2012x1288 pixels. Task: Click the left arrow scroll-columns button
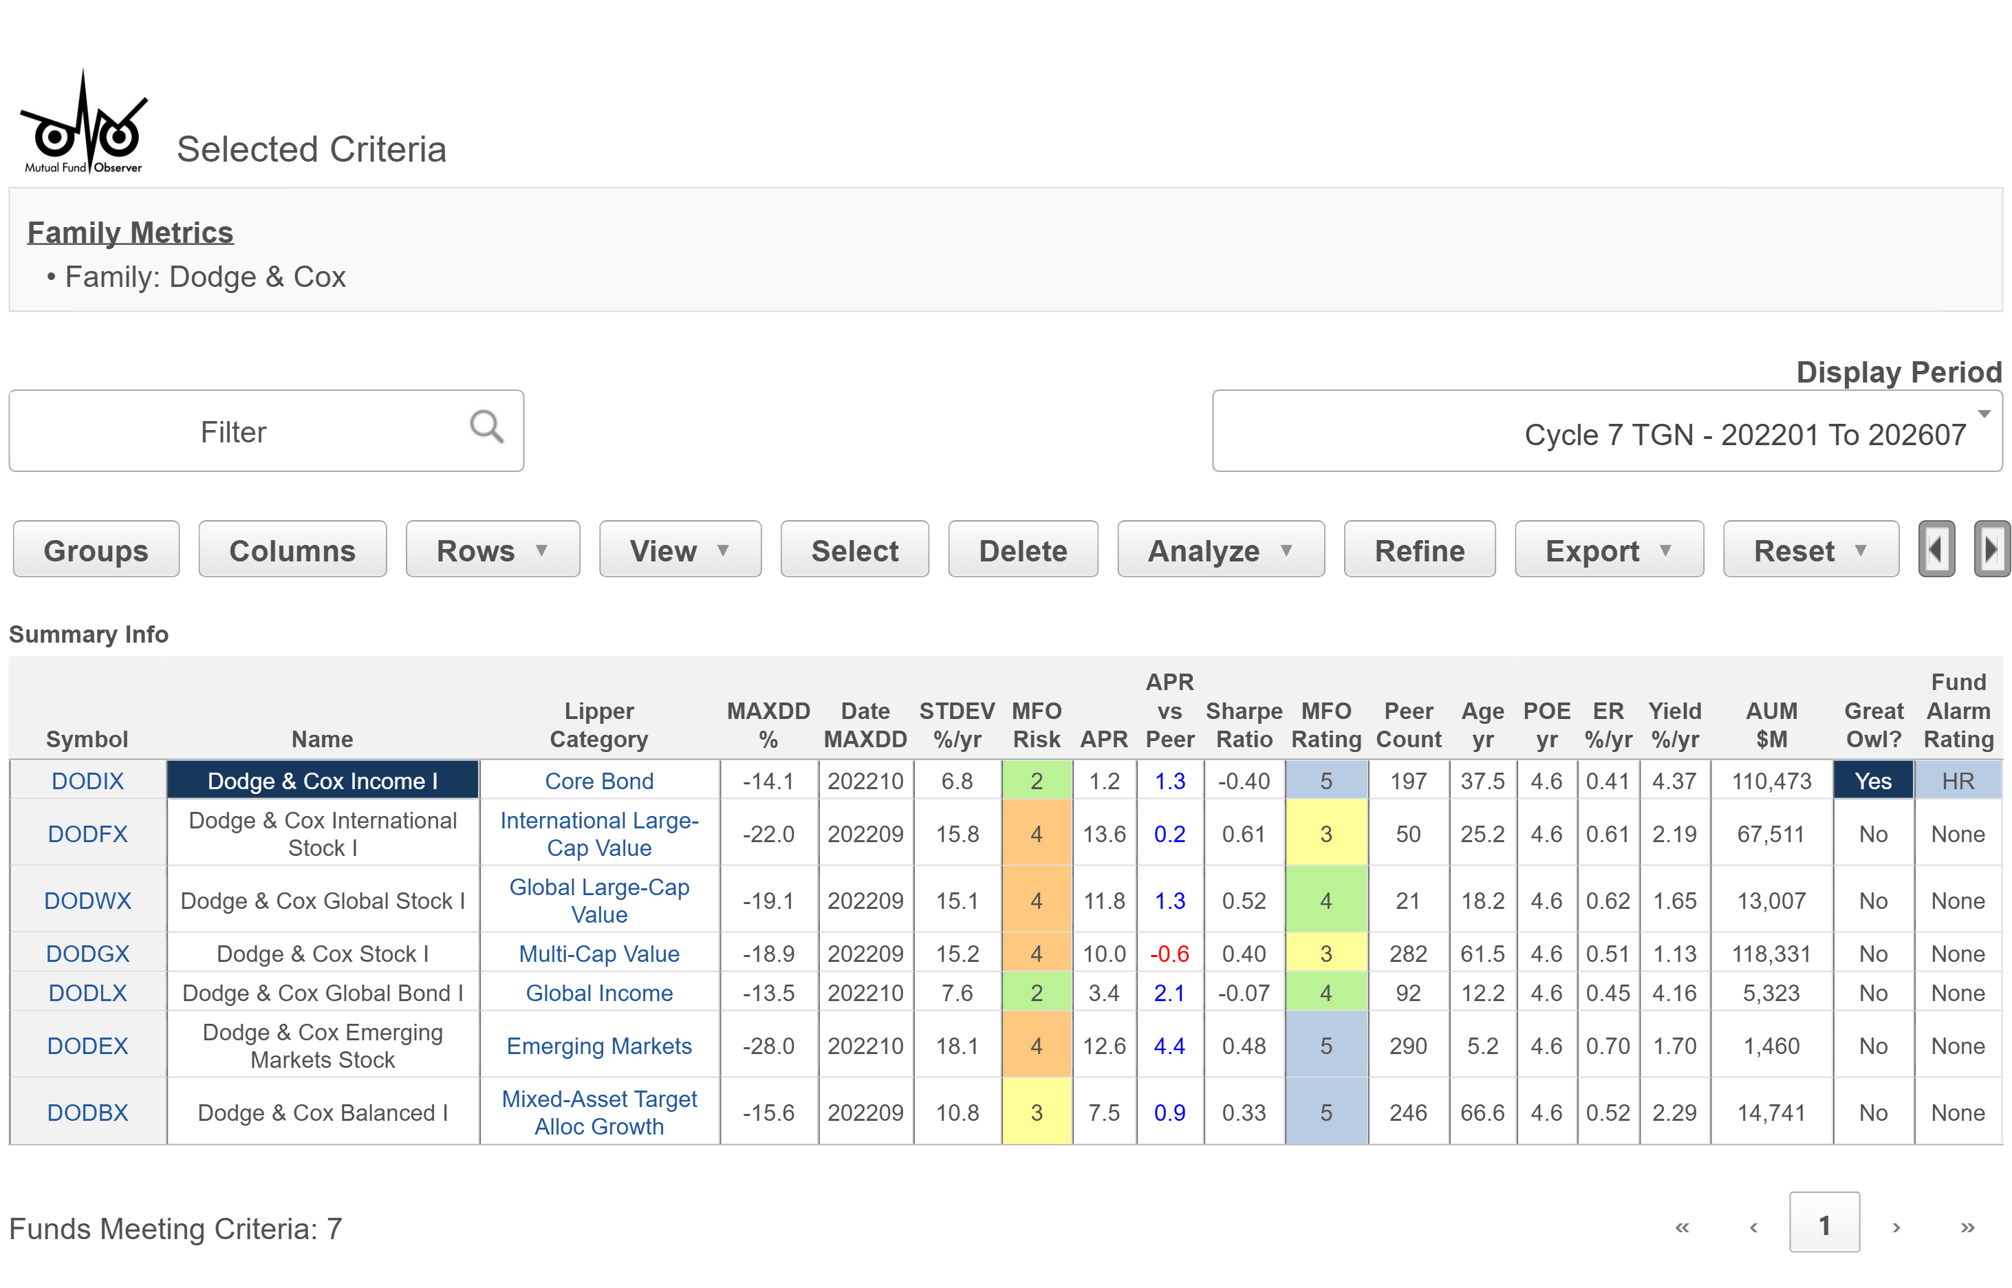point(1936,550)
